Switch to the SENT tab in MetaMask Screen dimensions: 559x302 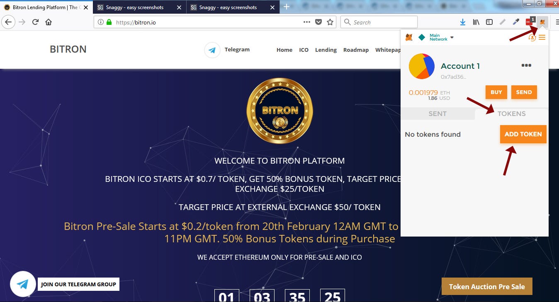point(437,114)
